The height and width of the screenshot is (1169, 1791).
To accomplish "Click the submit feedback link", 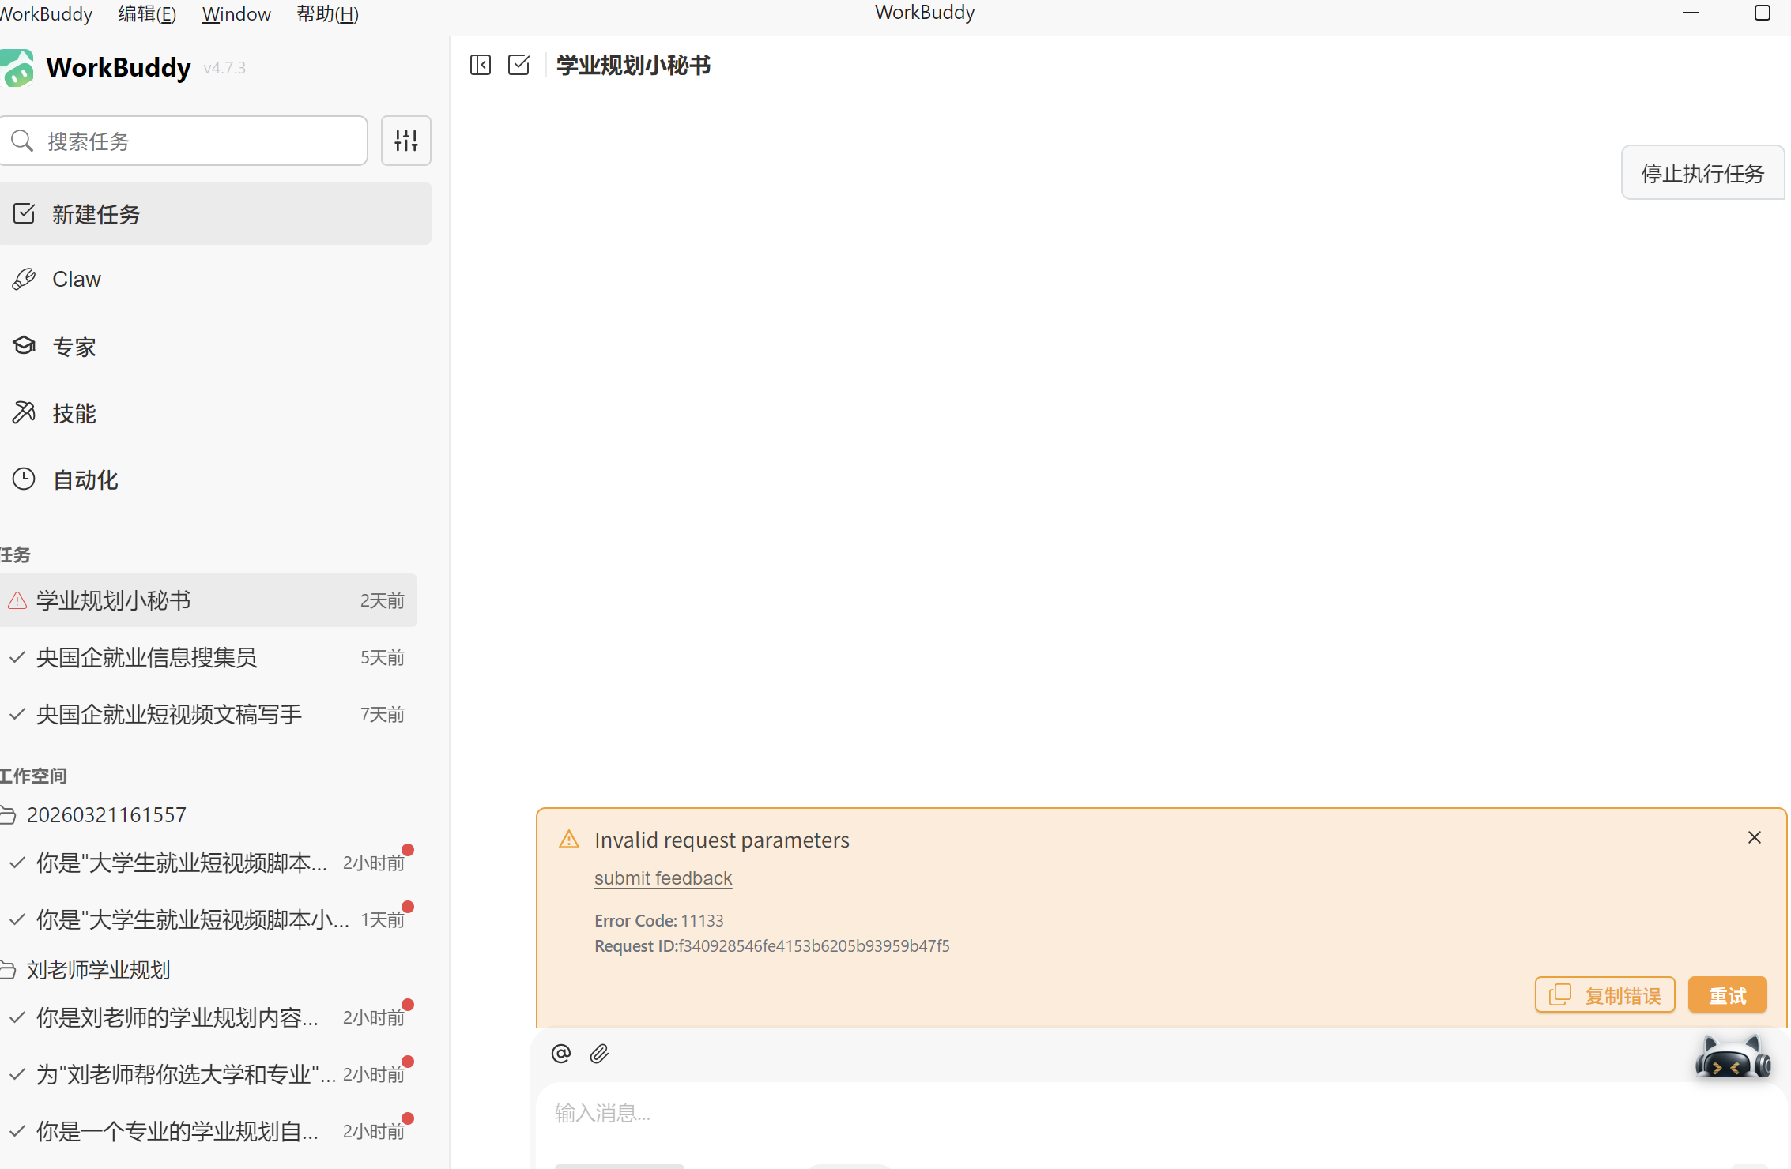I will point(662,878).
